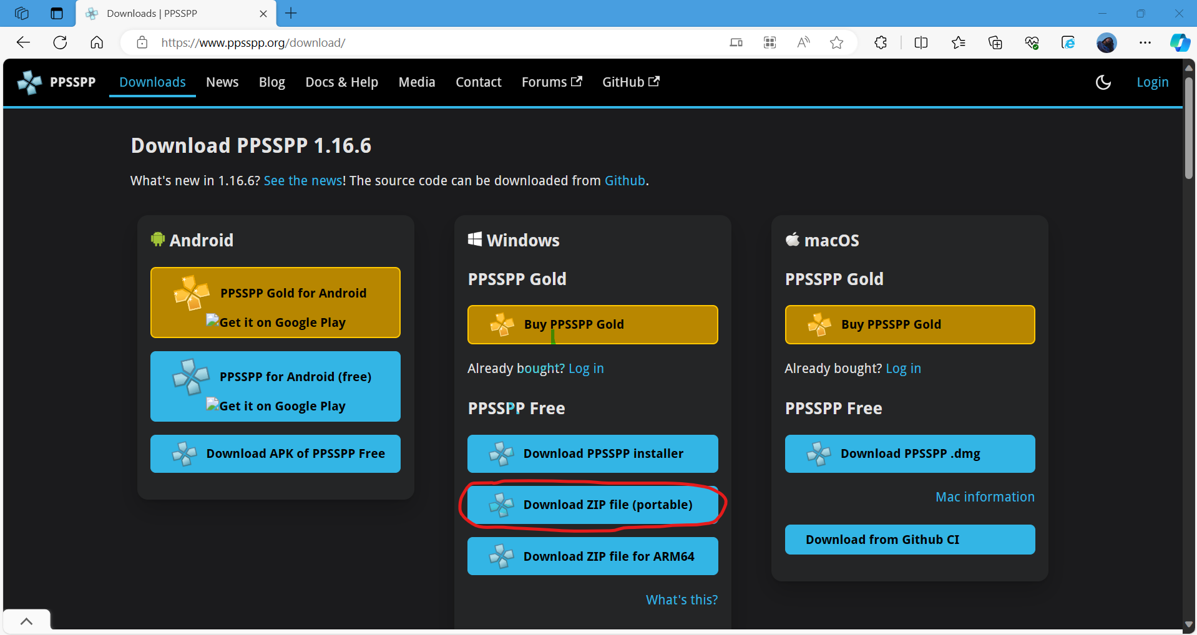The image size is (1197, 635).
Task: Download PPSSPP installer for Windows
Action: [x=593, y=453]
